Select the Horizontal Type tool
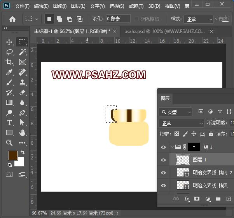 point(9,123)
